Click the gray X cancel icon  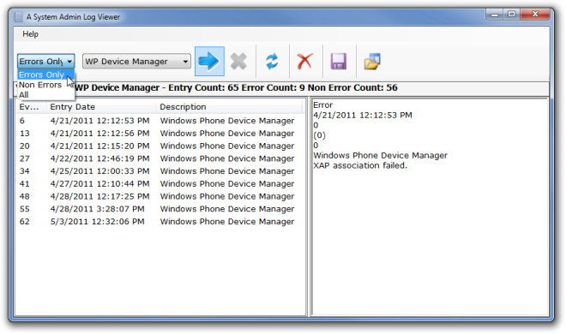238,62
